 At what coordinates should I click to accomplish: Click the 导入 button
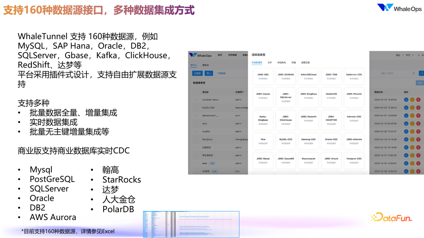coord(209,73)
